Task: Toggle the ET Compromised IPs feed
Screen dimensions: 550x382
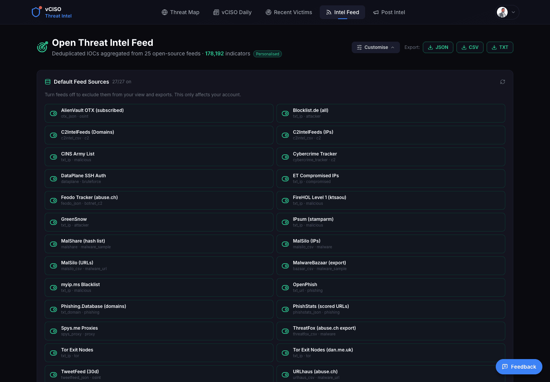Action: 285,179
